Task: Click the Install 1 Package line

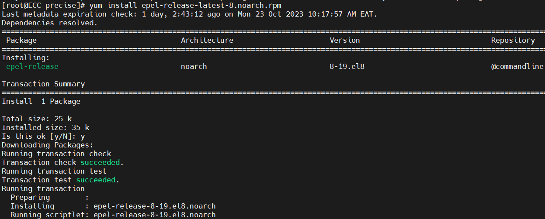Action: 41,101
